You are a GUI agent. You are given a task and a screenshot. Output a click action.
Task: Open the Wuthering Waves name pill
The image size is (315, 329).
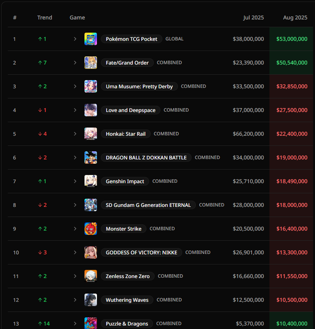click(x=127, y=299)
